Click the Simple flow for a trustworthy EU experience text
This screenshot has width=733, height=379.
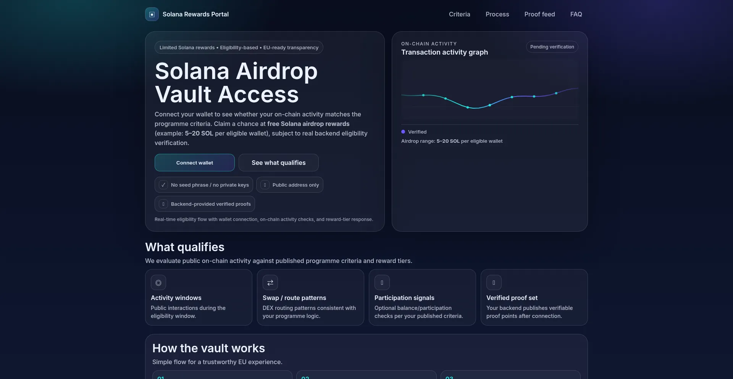(217, 362)
